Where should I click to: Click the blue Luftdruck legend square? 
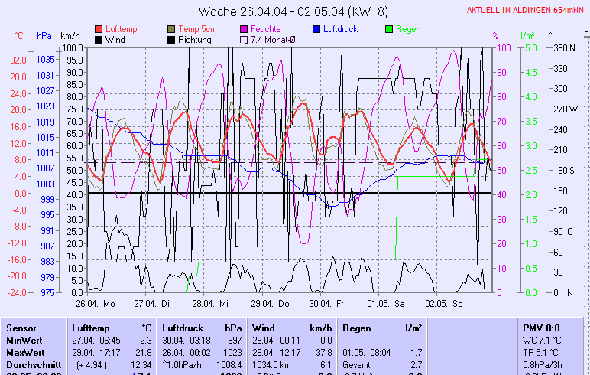316,29
